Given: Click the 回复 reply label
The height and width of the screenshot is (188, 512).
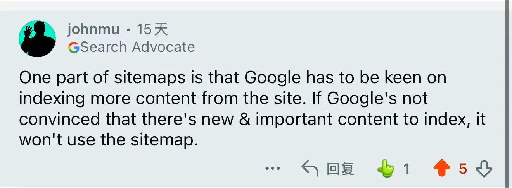Looking at the screenshot, I should pyautogui.click(x=340, y=169).
